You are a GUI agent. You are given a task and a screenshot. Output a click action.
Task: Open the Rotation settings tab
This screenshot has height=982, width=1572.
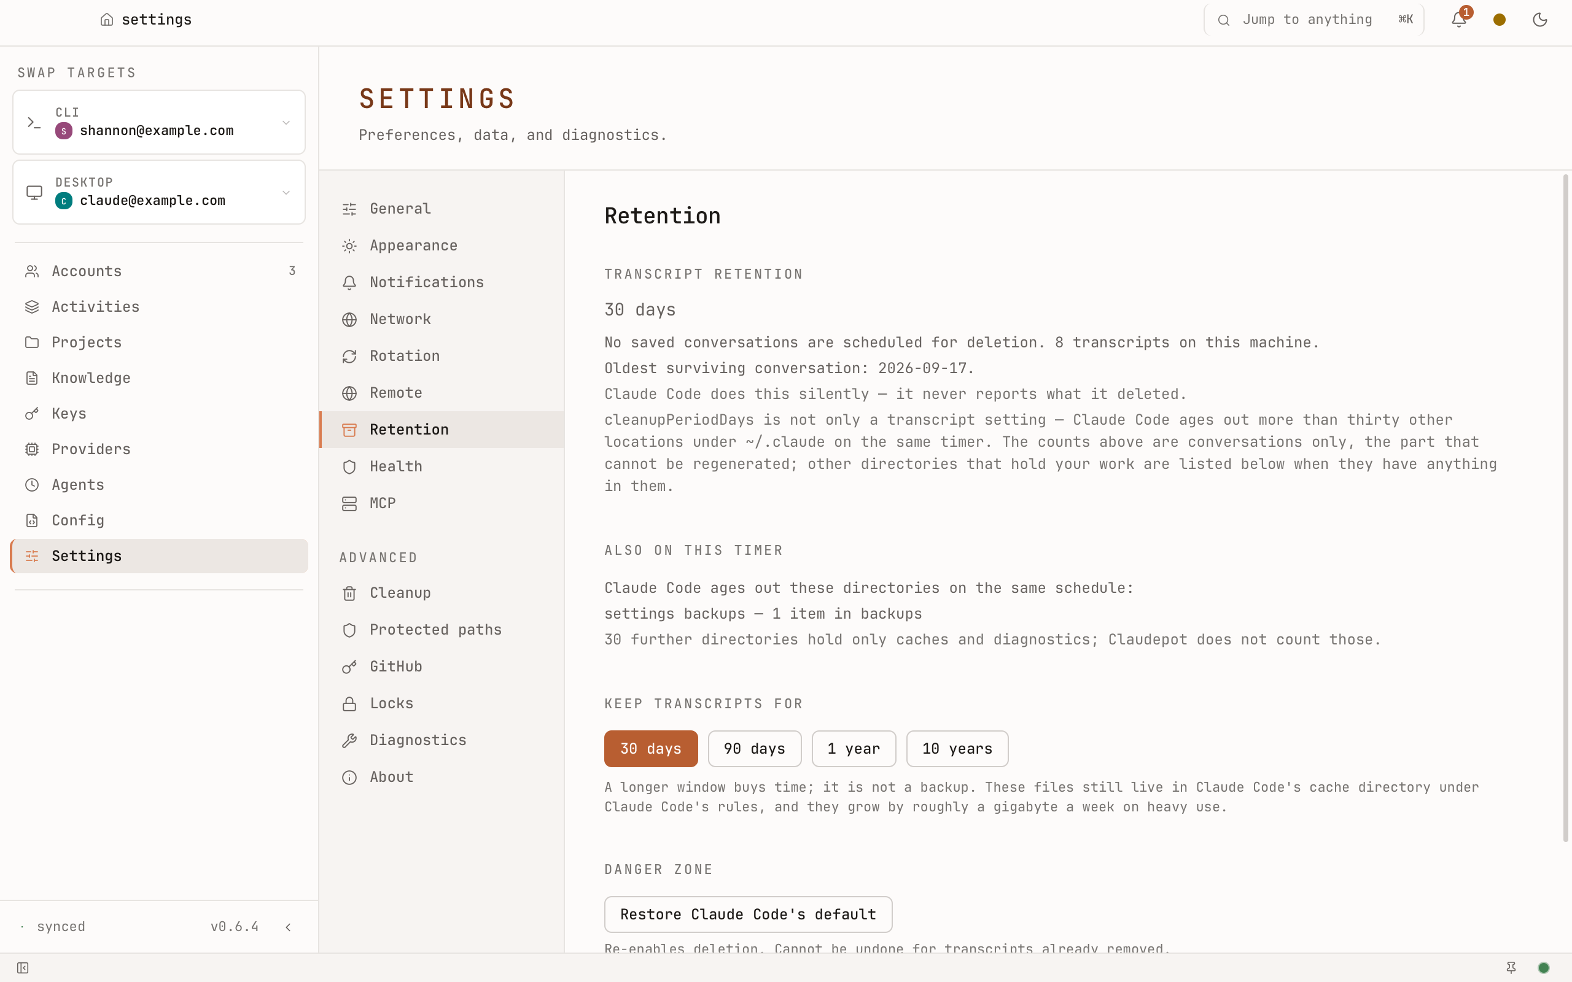tap(442, 356)
